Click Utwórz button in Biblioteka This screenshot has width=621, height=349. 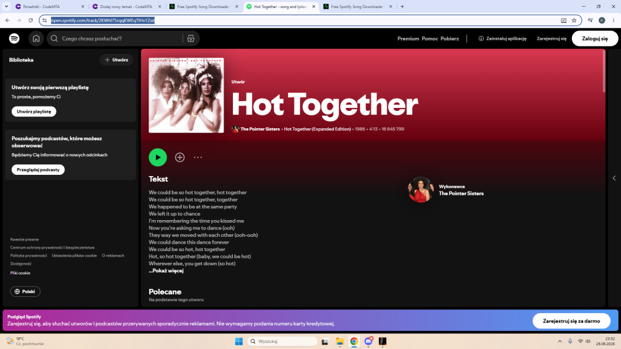[x=117, y=60]
